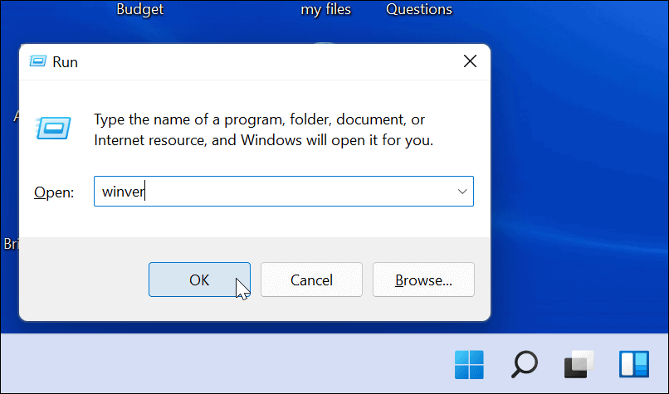Click the Browse... button

pos(423,280)
